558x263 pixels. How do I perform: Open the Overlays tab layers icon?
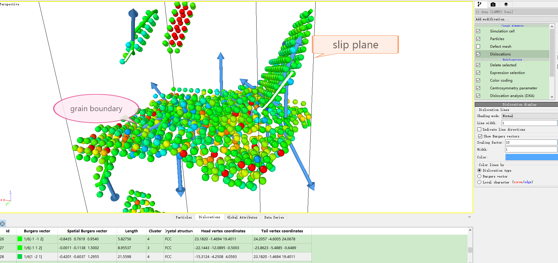[506, 4]
